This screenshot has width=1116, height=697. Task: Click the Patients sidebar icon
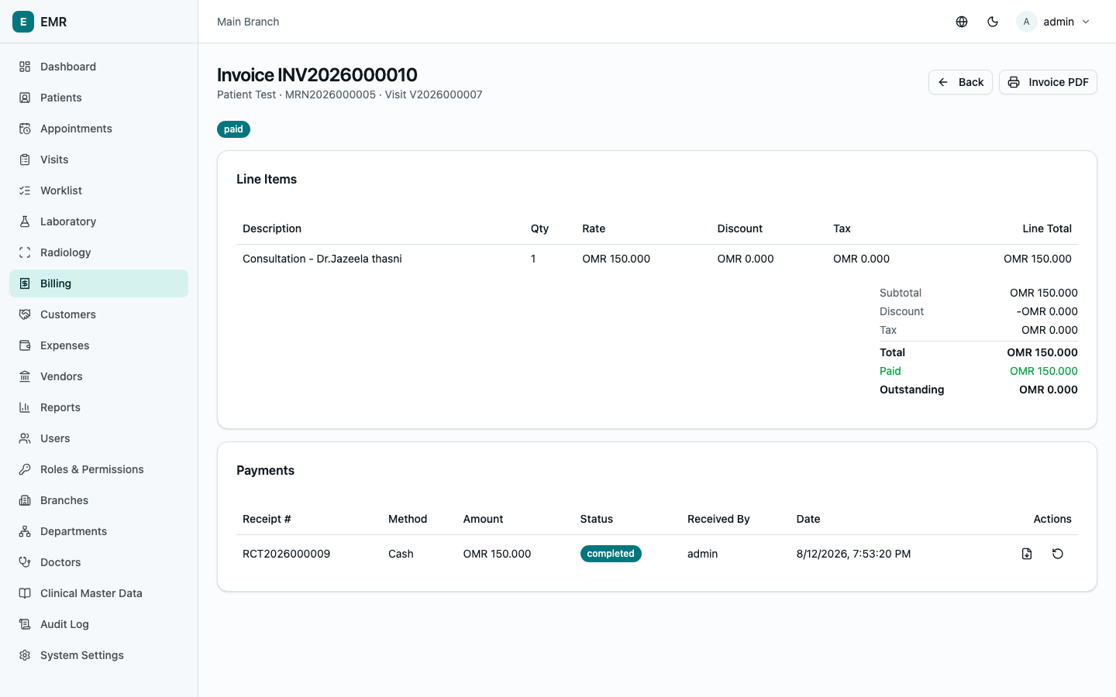25,98
